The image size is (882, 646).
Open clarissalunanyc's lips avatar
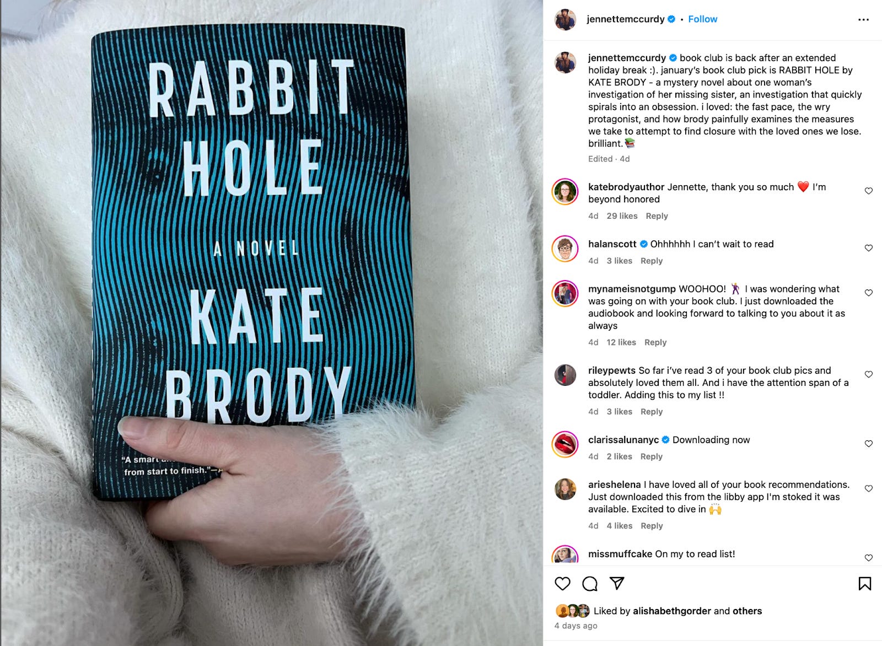point(565,445)
